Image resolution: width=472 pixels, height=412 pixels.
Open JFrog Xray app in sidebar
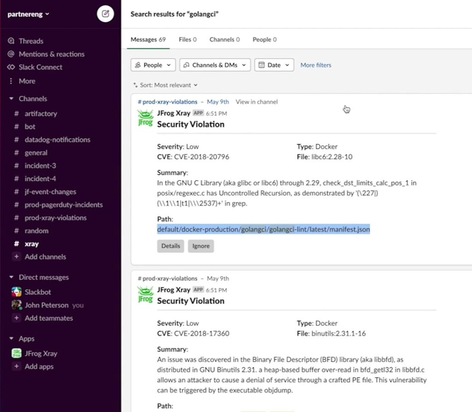pyautogui.click(x=41, y=354)
